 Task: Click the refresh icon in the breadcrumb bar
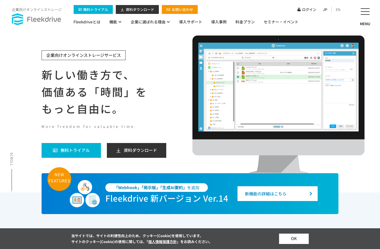click(x=216, y=53)
